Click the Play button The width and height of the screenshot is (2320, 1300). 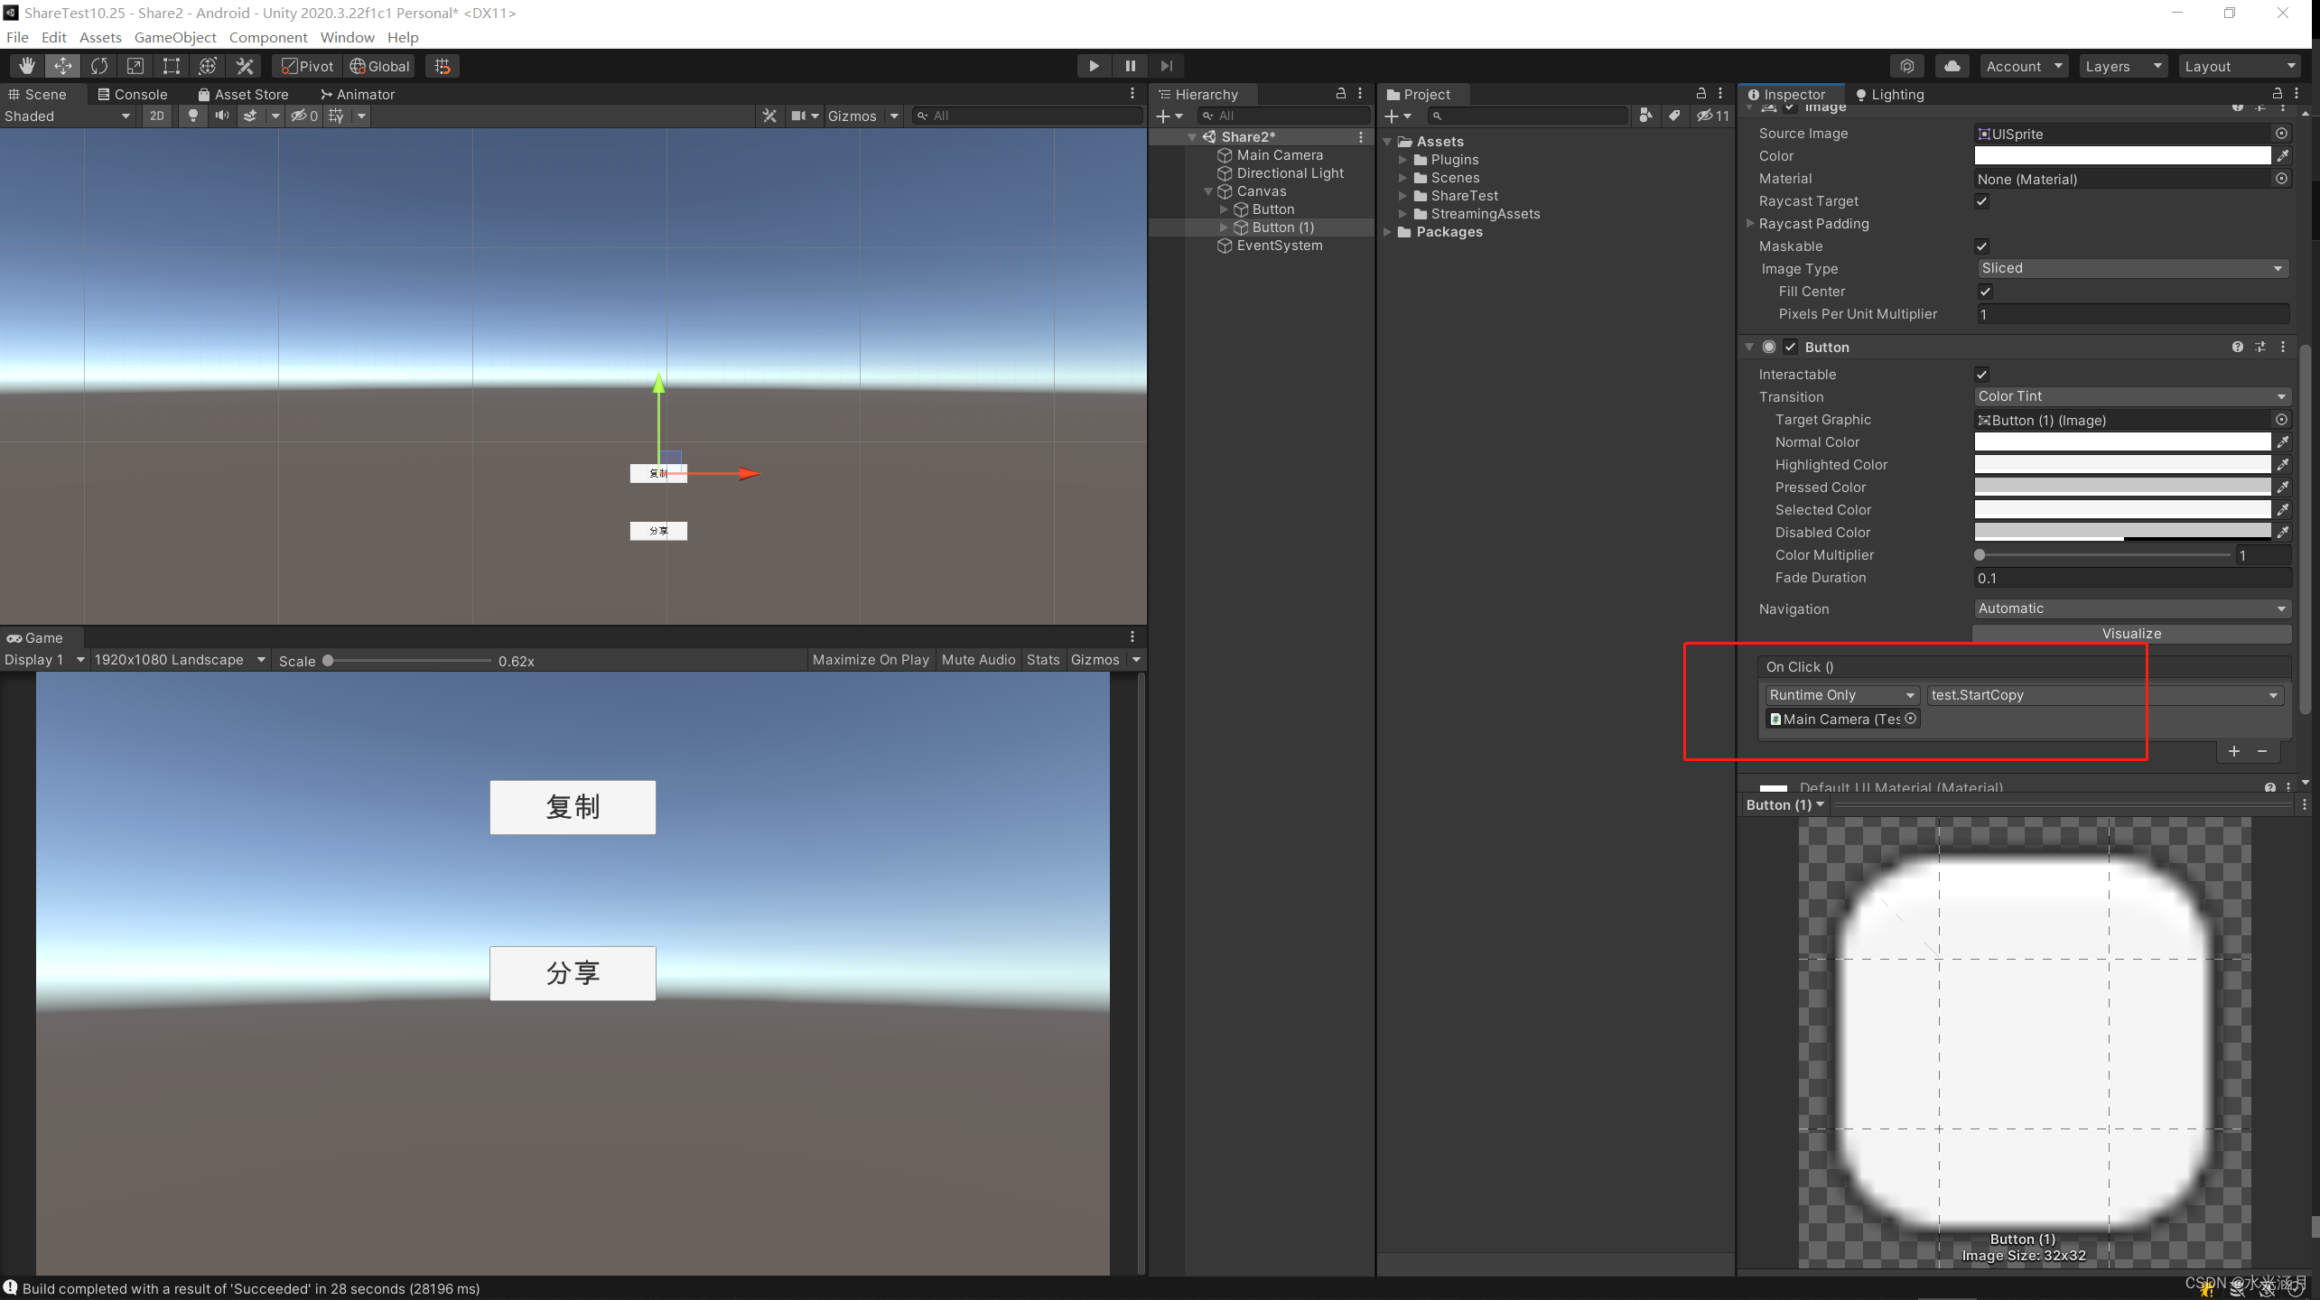tap(1094, 66)
